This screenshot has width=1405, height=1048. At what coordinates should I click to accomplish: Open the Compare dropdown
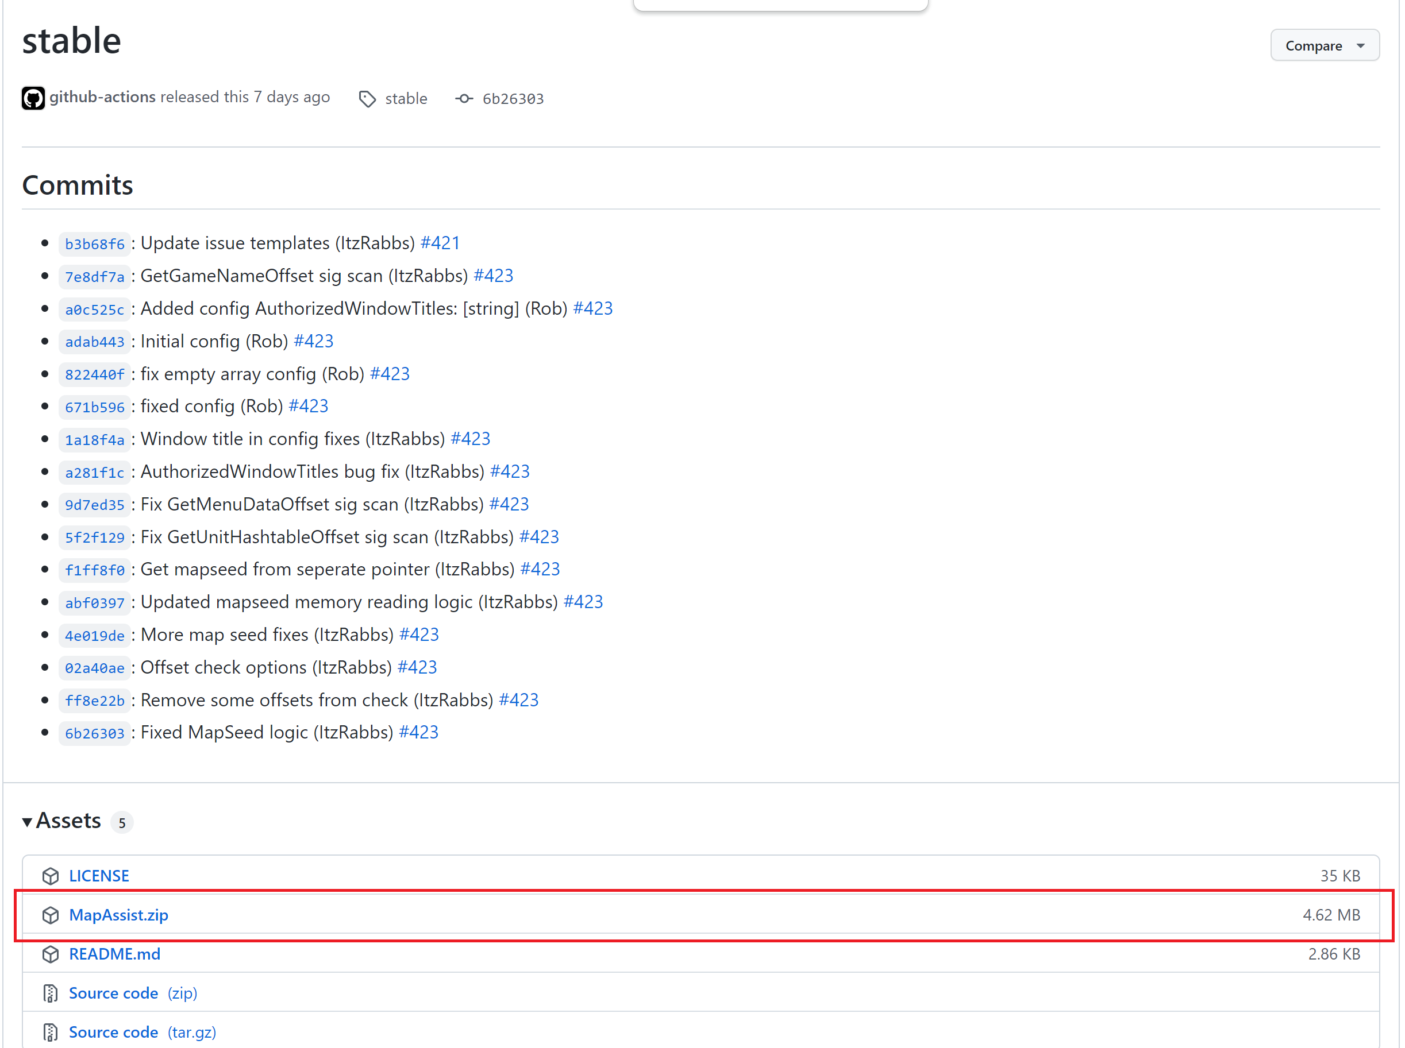coord(1325,46)
